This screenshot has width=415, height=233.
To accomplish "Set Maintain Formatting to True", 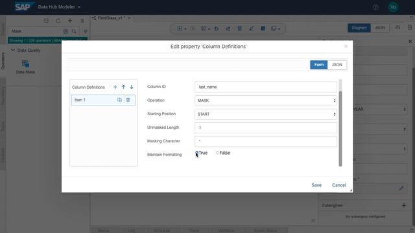I will click(x=197, y=153).
